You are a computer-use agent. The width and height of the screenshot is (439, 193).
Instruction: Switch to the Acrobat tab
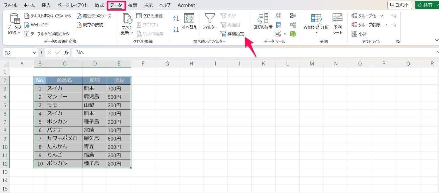(x=187, y=5)
